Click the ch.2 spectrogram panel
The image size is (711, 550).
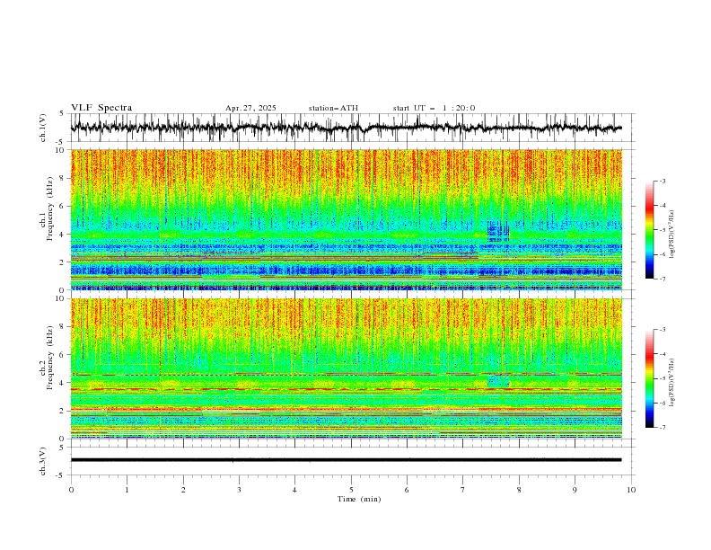click(346, 368)
